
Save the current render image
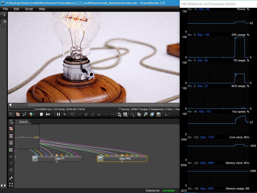[146, 114]
